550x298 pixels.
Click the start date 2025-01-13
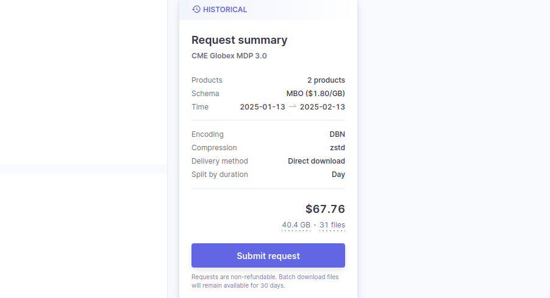click(x=262, y=107)
